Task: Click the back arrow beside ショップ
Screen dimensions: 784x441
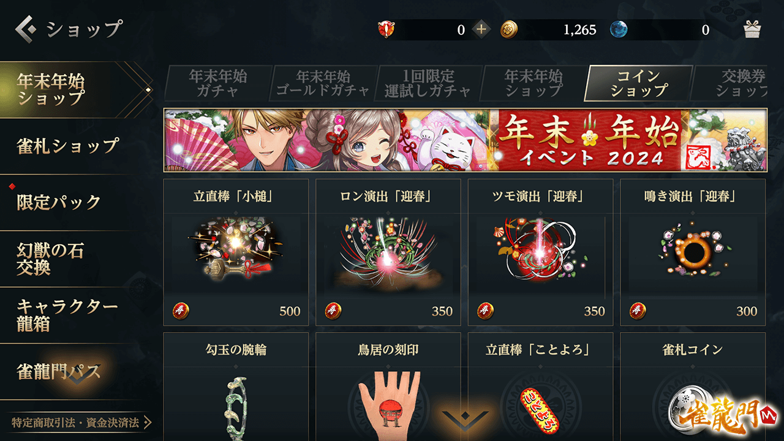Action: click(26, 28)
